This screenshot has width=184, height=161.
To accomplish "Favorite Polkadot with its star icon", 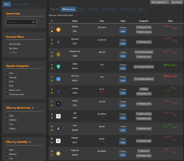I will tap(52, 142).
